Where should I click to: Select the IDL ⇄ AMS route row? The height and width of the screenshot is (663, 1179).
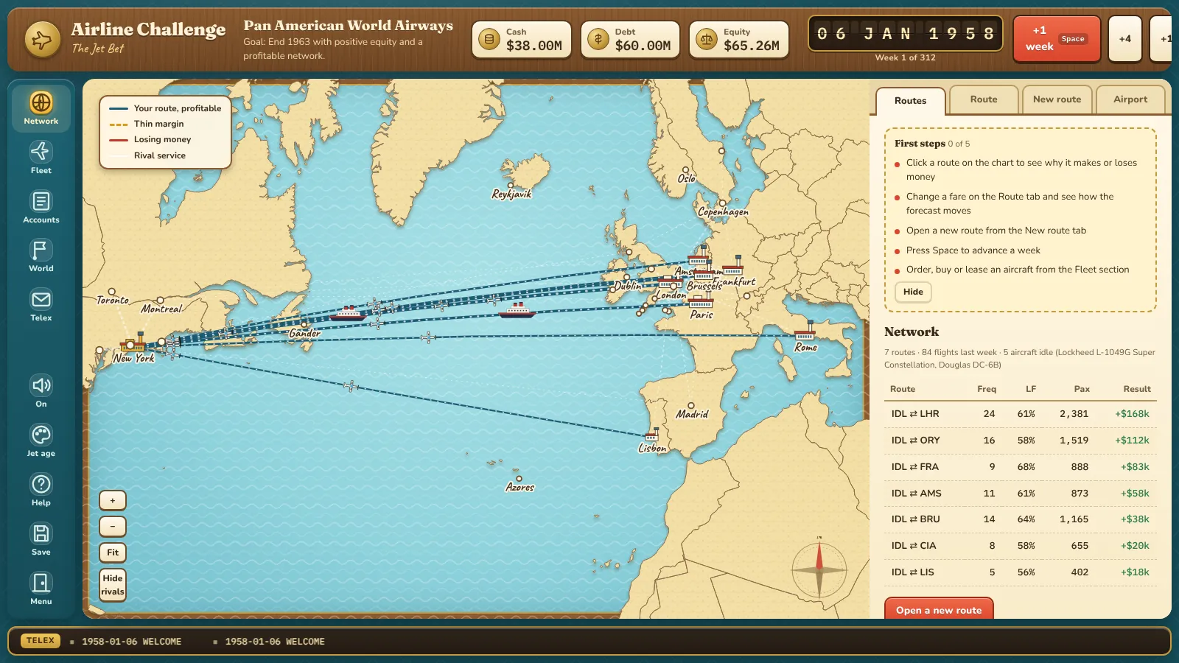(x=1021, y=494)
